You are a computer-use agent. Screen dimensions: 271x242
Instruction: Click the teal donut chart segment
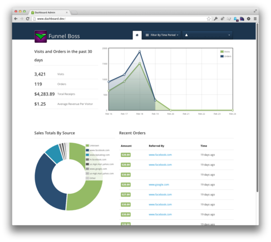click(x=55, y=154)
